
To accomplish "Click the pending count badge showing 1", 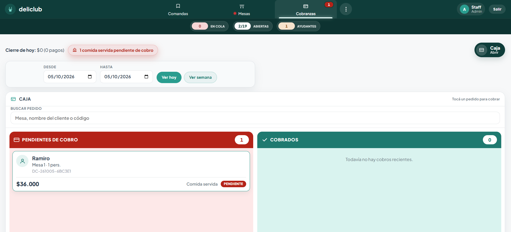I will 242,140.
